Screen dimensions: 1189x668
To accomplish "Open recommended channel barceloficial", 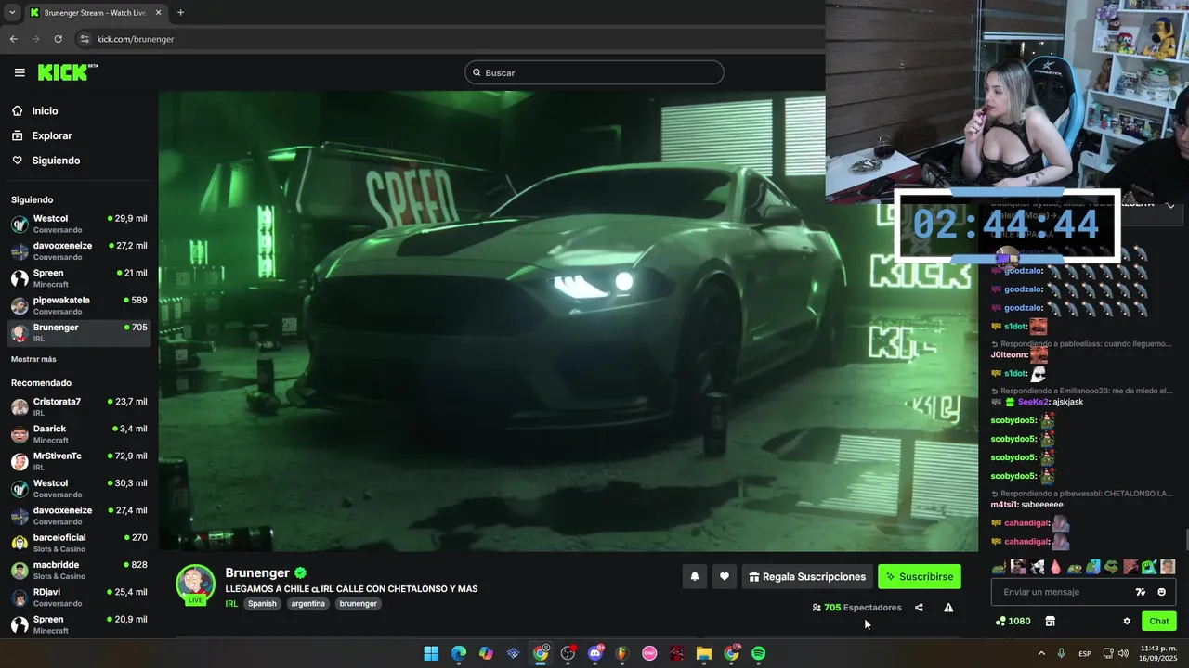I will pyautogui.click(x=79, y=543).
